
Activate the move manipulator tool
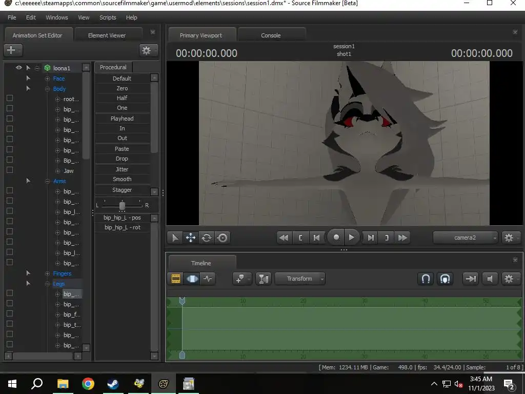[191, 238]
